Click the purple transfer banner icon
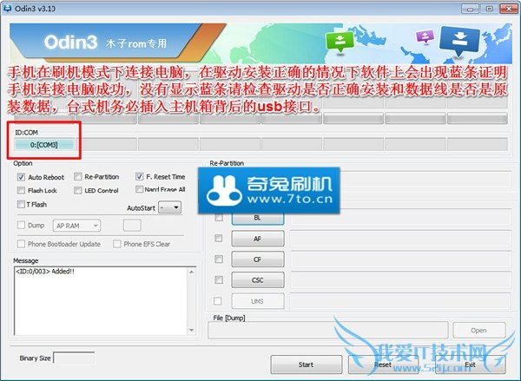Screen dimensions: 521x381 tap(425, 36)
